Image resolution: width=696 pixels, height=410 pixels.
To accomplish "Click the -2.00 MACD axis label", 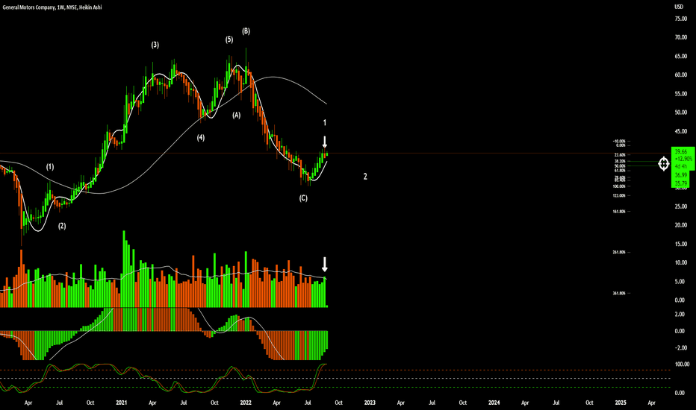I will click(680, 348).
